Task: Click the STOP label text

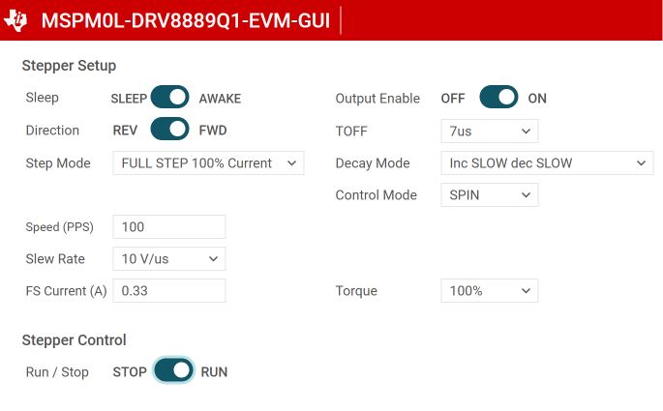Action: coord(130,372)
